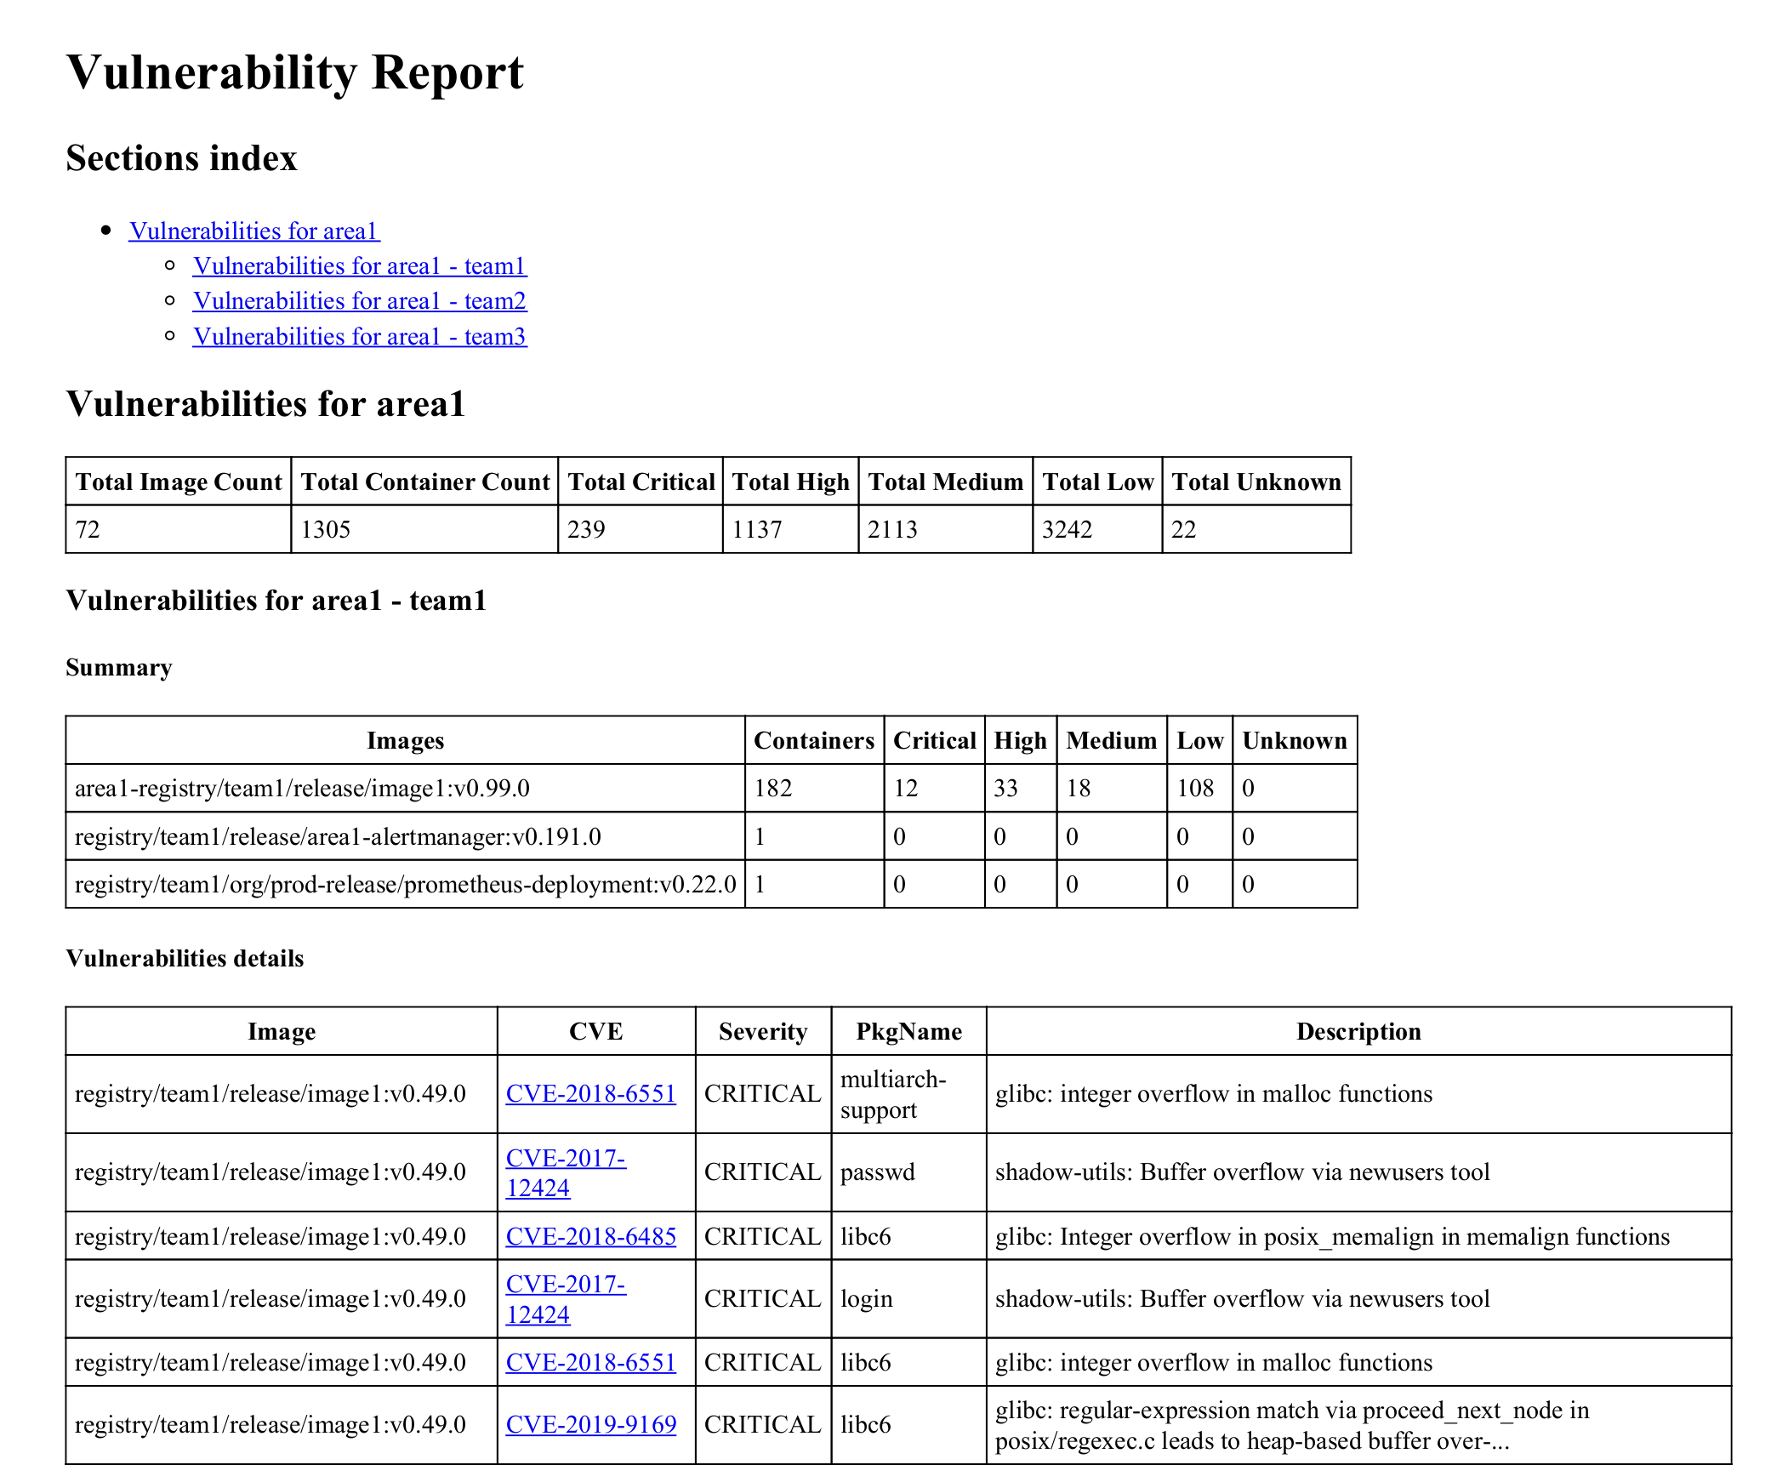1788x1465 pixels.
Task: Open CVE-2017-12424 link in login row
Action: (566, 1298)
